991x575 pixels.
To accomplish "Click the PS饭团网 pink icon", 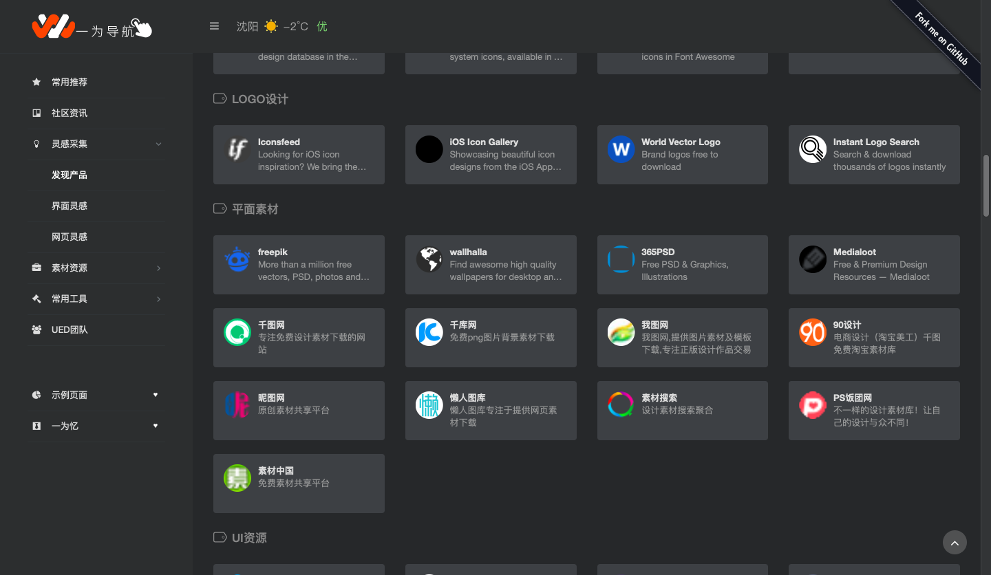I will coord(813,405).
